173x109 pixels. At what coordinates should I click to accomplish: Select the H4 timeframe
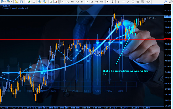[x=87, y=2]
